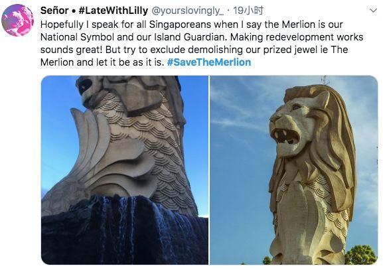Open the #SaveTheMerlion hashtag link
This screenshot has height=270, width=383.
[x=209, y=62]
